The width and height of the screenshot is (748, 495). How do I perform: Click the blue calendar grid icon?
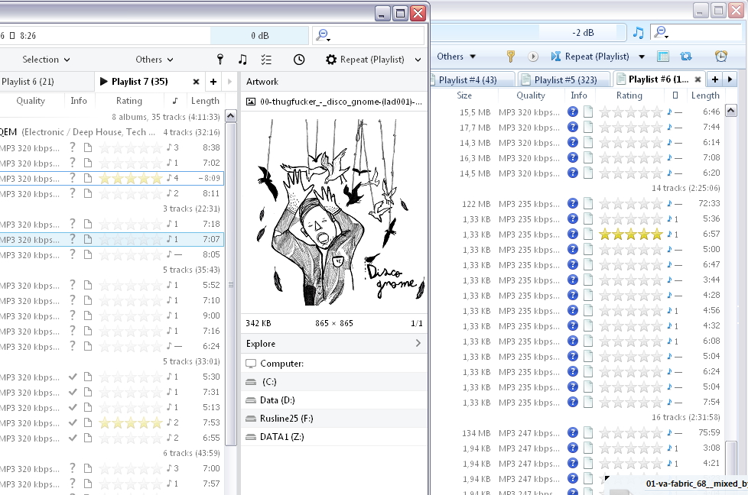[663, 57]
